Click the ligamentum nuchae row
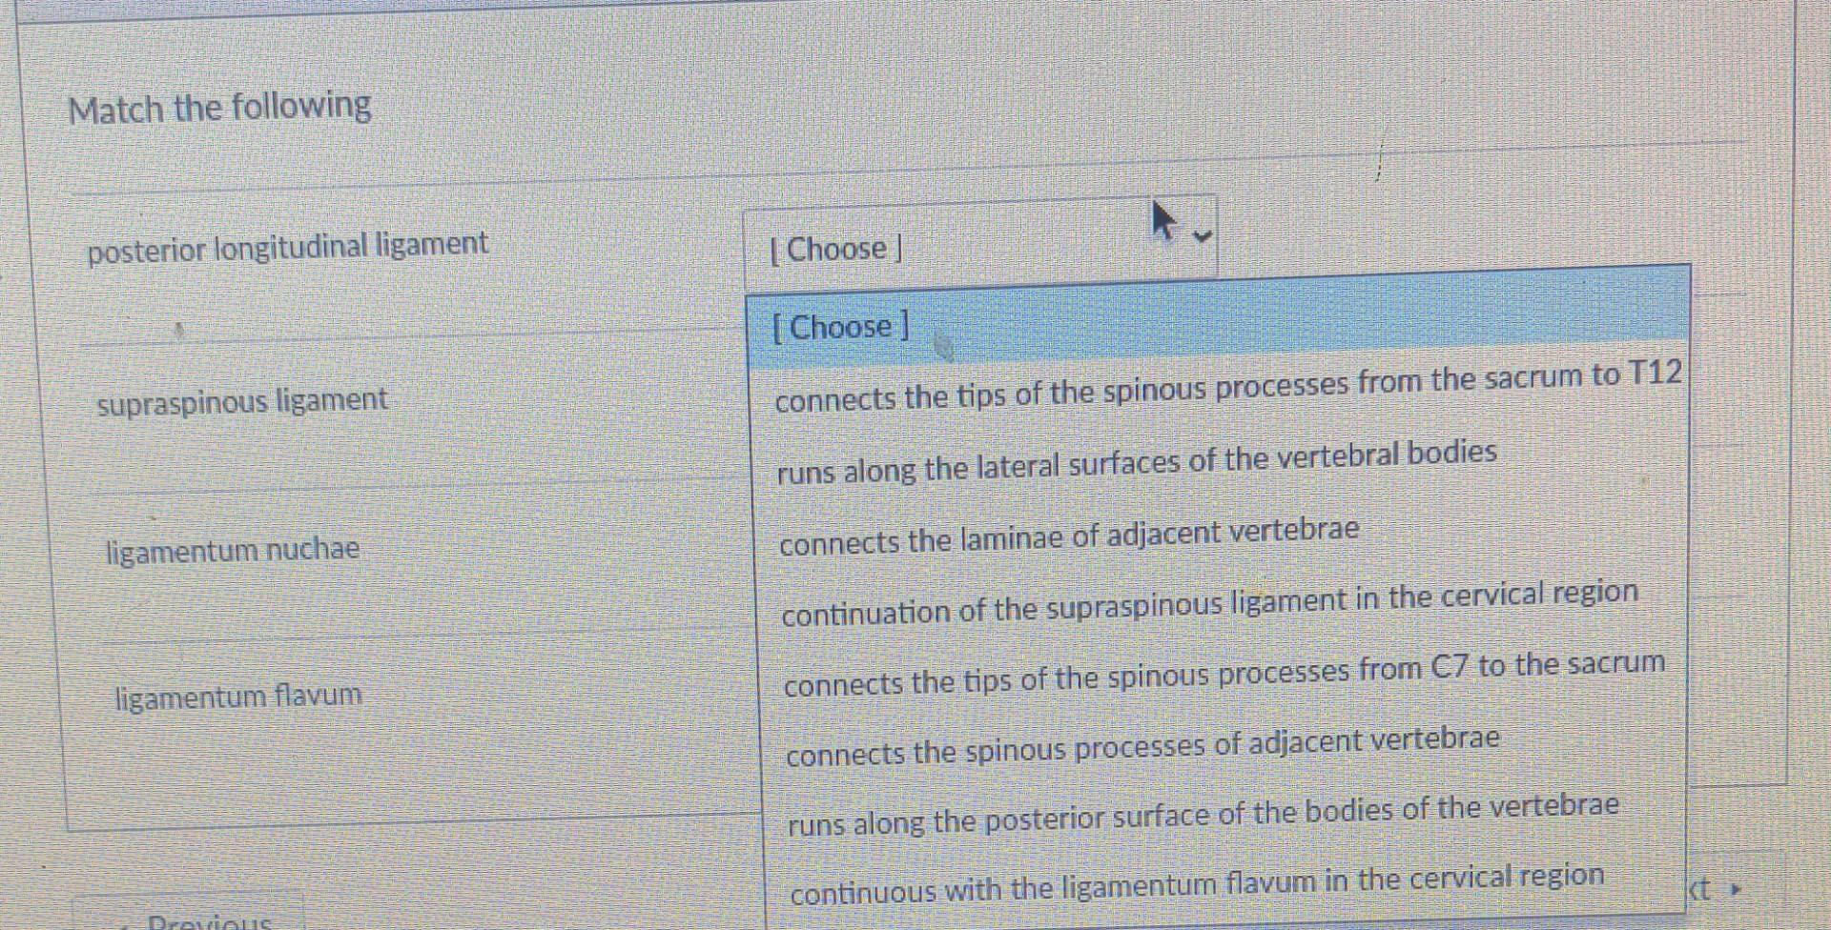The width and height of the screenshot is (1831, 930). pos(232,549)
